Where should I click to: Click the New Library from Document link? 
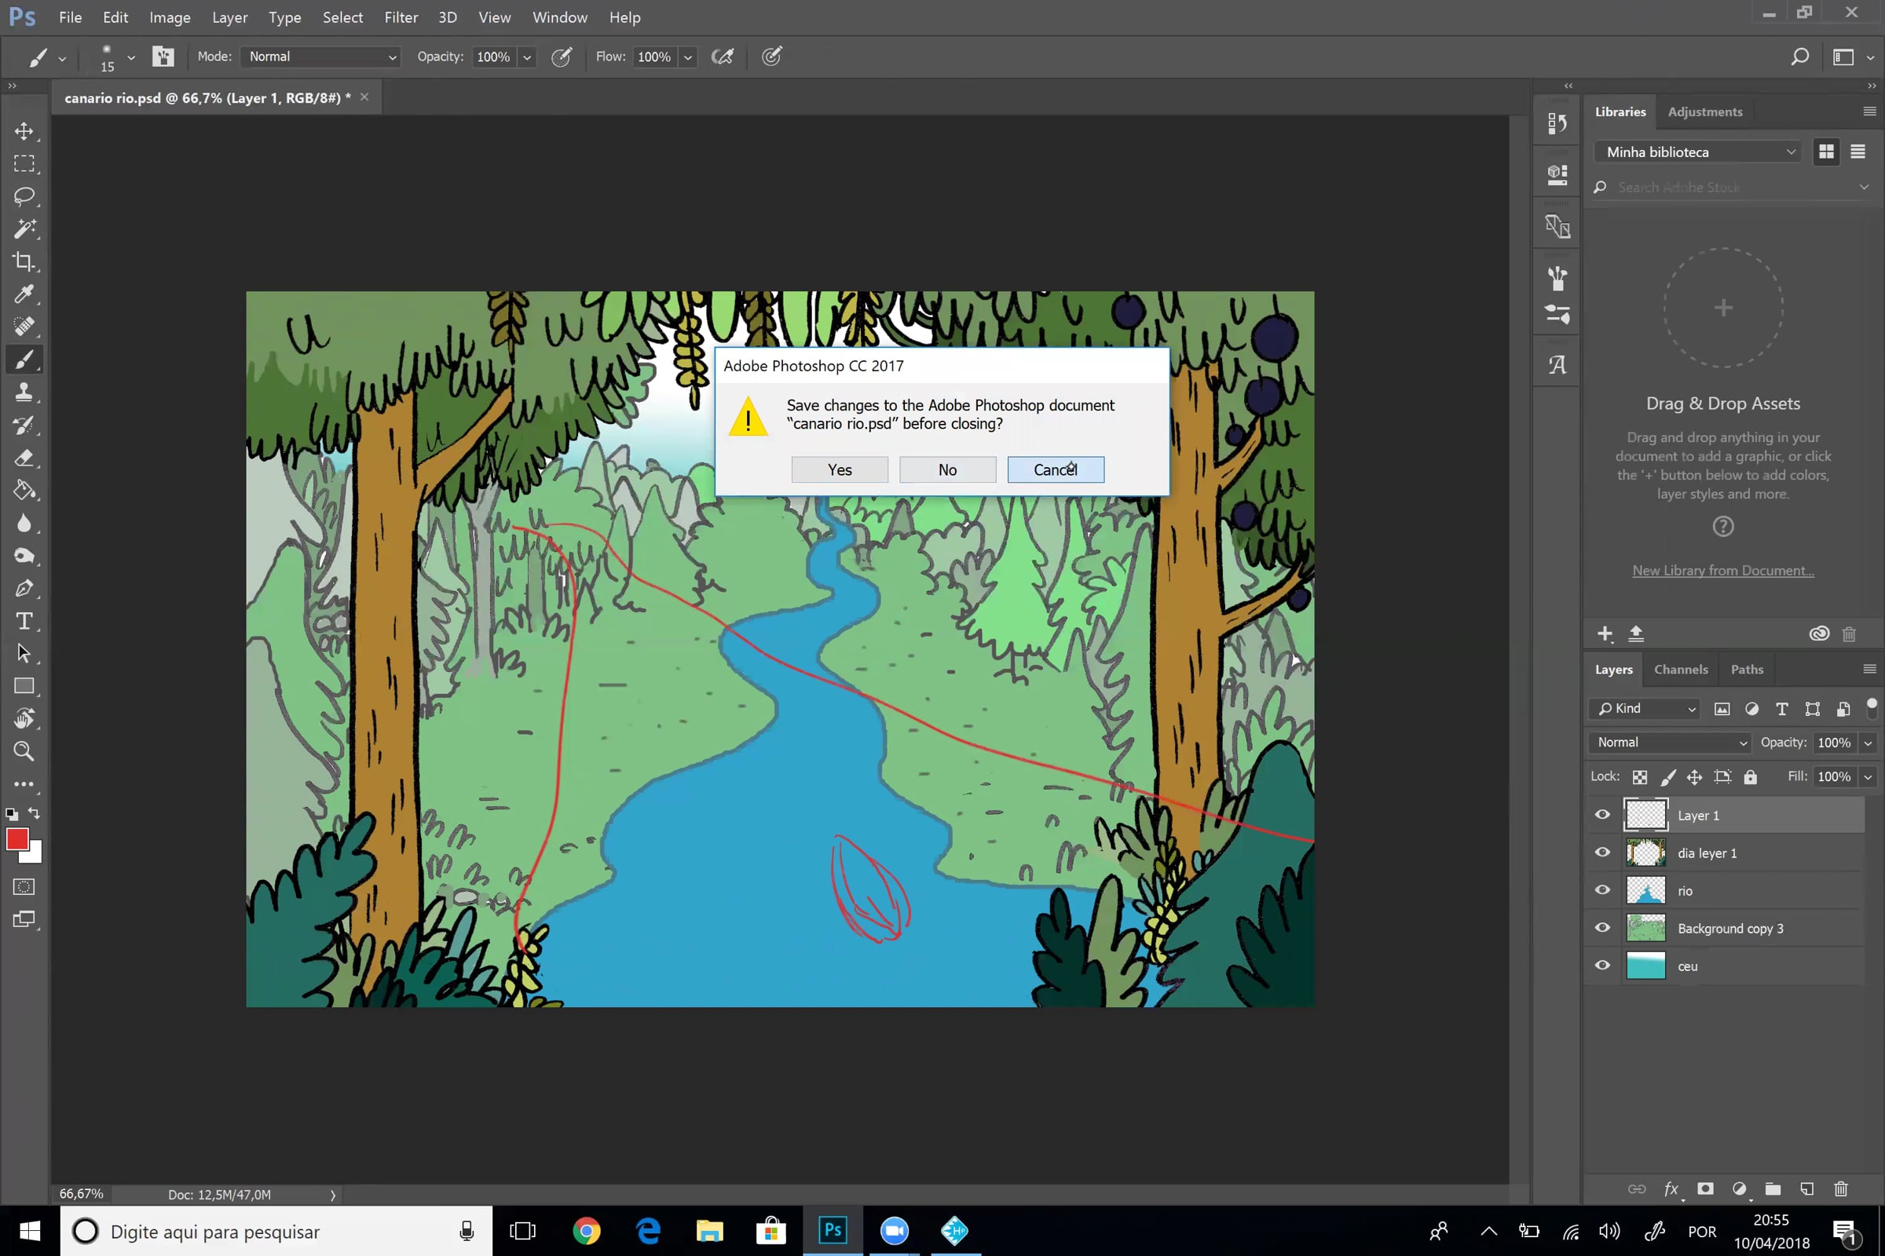pos(1722,571)
